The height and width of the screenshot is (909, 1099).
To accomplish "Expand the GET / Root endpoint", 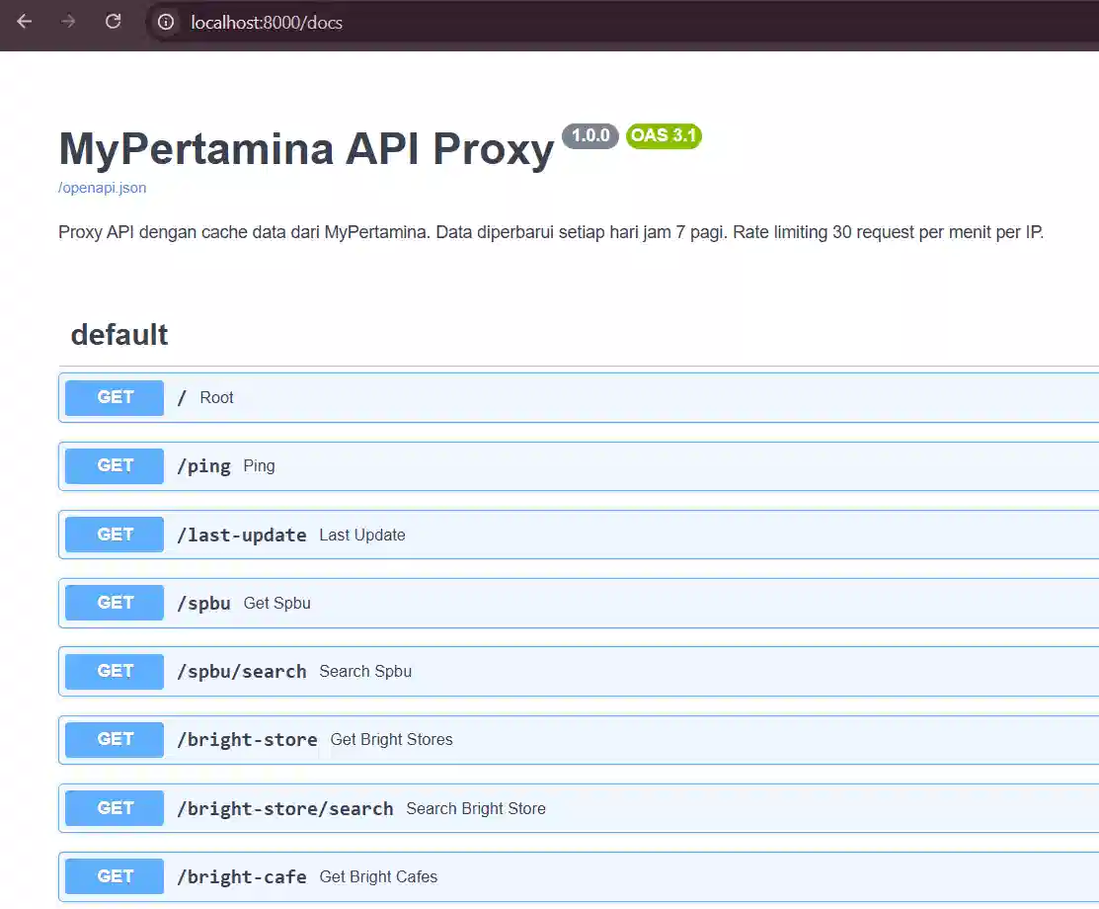I will click(x=579, y=397).
